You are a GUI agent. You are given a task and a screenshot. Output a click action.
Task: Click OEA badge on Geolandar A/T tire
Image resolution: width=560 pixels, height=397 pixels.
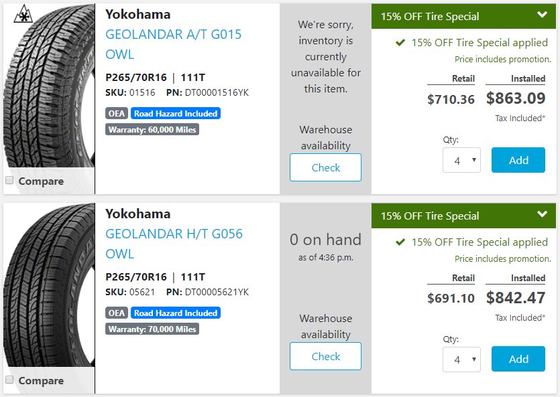coord(117,113)
